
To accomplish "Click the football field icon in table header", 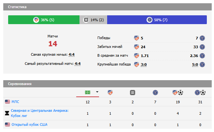I will [88, 92].
